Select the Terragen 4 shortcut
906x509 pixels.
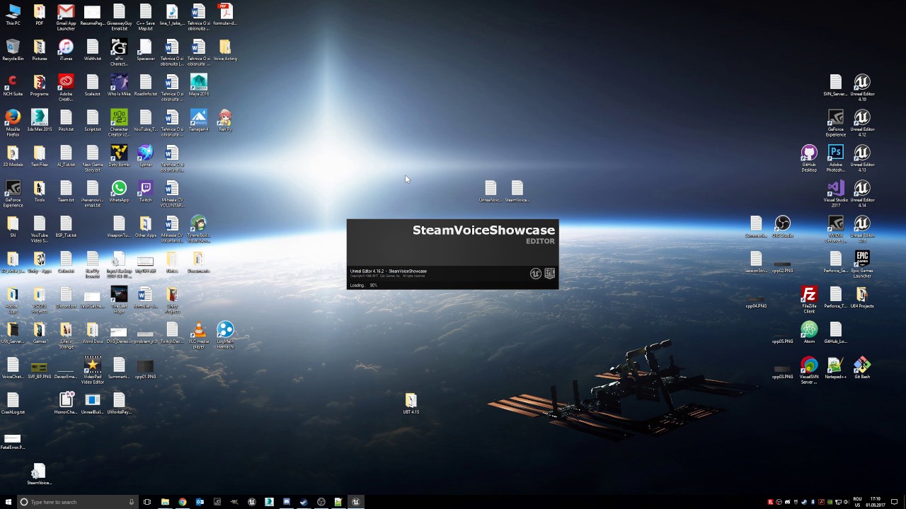click(x=199, y=121)
